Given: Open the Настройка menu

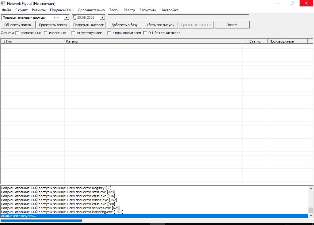Looking at the screenshot, I should tap(169, 10).
